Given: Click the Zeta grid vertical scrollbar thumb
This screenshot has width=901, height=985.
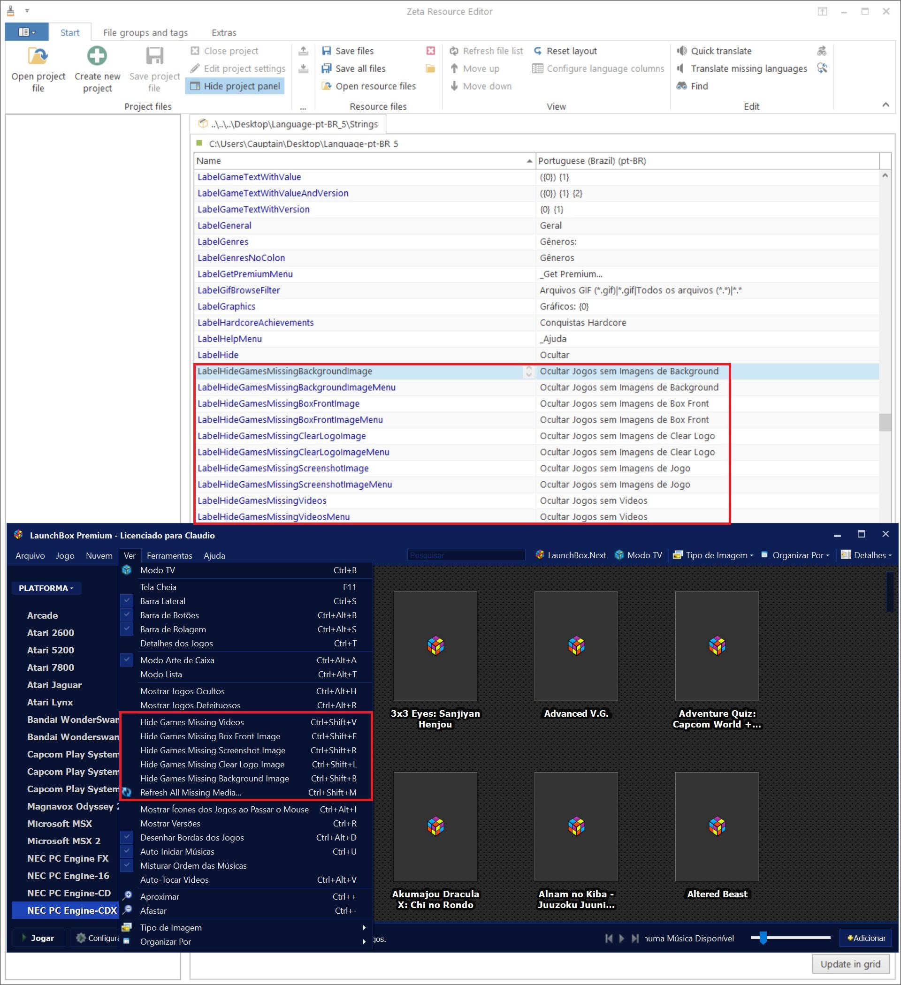Looking at the screenshot, I should [885, 423].
